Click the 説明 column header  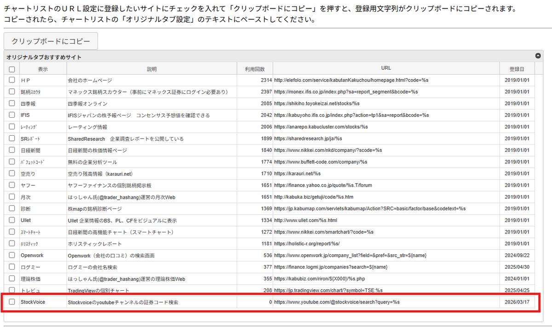pos(152,69)
